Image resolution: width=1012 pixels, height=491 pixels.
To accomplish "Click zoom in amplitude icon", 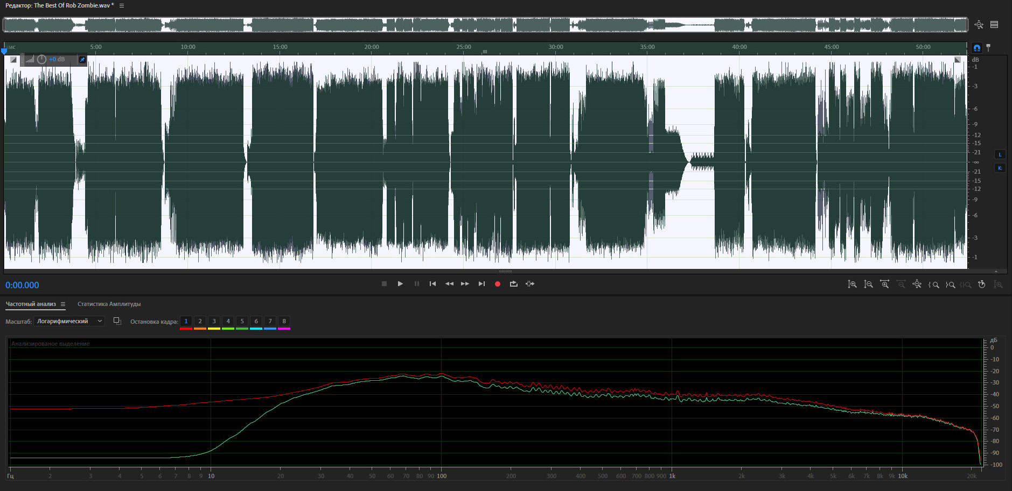I will point(852,284).
